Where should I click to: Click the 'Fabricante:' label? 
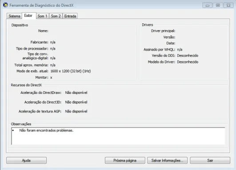(x=39, y=42)
